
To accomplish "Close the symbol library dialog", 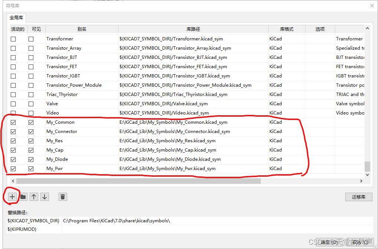I will coord(372,6).
